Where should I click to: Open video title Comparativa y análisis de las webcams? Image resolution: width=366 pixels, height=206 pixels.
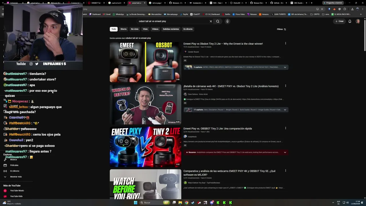point(229,173)
